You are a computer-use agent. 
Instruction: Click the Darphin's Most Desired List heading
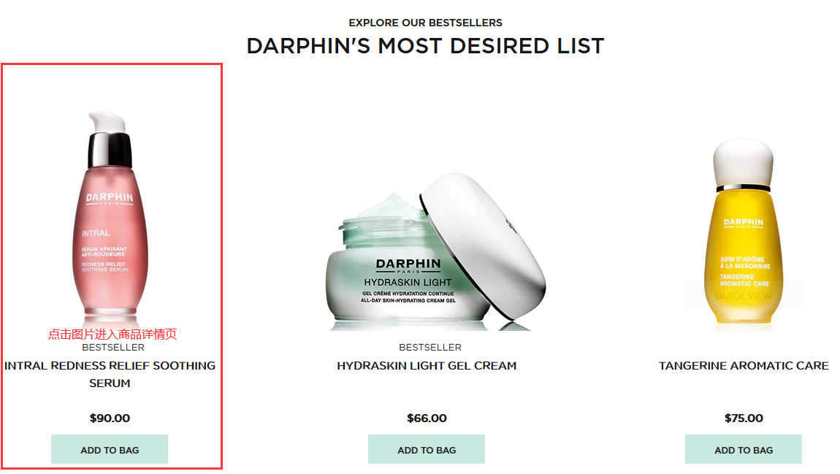click(425, 46)
